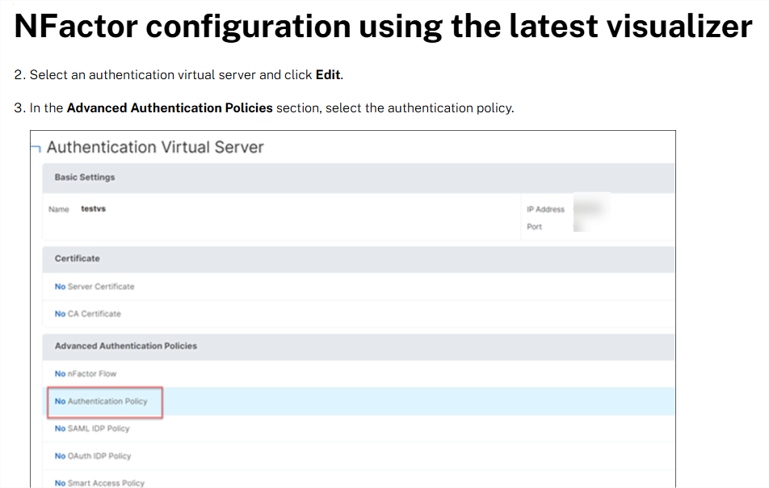Viewport: 769px width, 488px height.
Task: Click the back arrow beside Authentication Virtual Server
Action: (x=36, y=148)
